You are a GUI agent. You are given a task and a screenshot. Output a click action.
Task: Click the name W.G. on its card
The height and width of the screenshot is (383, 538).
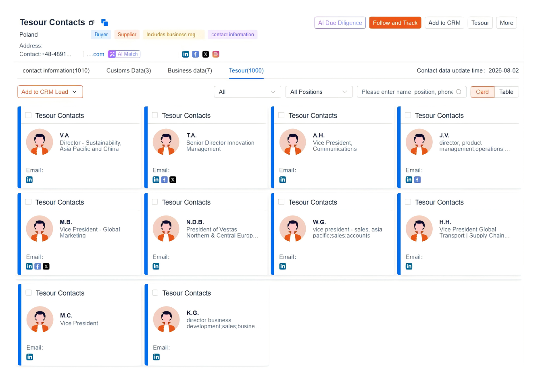(x=319, y=222)
